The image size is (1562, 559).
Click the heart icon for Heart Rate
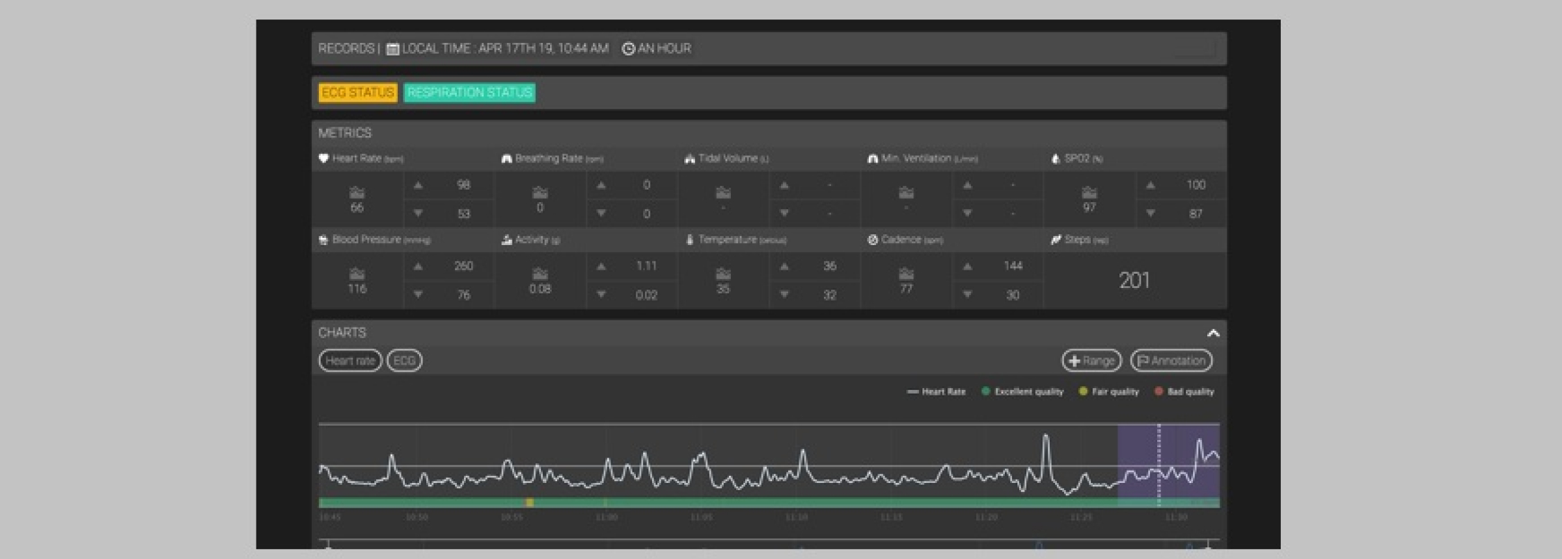pyautogui.click(x=323, y=159)
